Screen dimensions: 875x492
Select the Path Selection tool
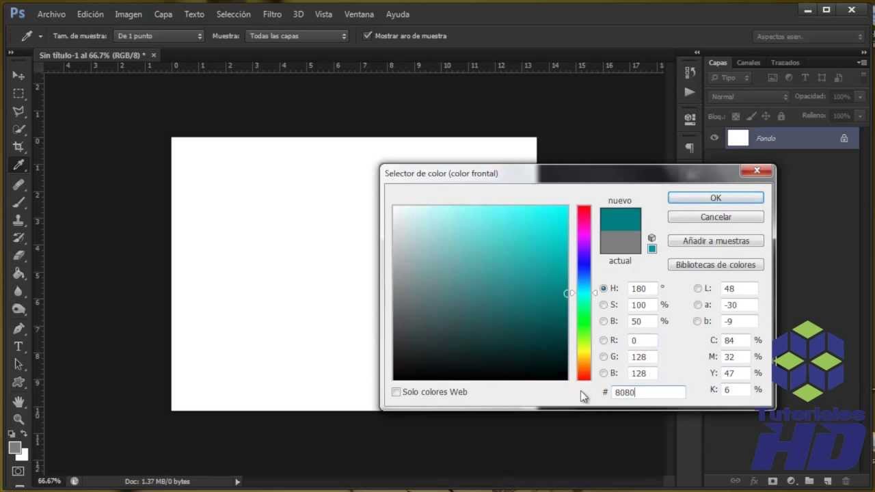18,364
